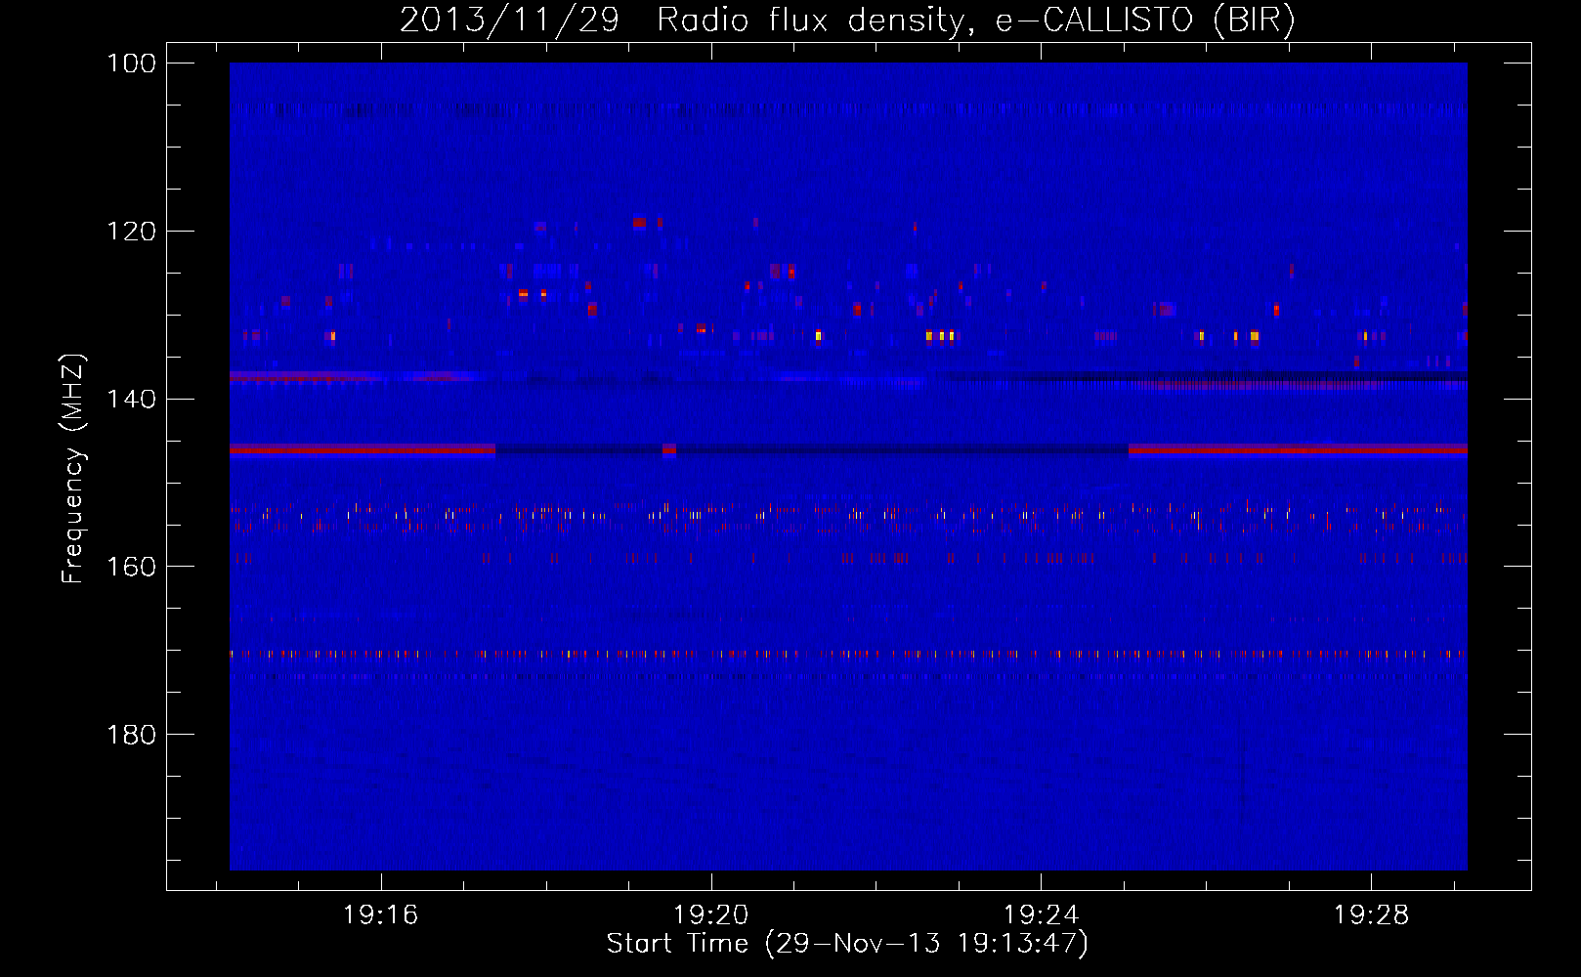
Task: Click the plot title '2013/11/29 Radio flux density, e-CALLISTO (BIR)'
Action: [x=847, y=20]
